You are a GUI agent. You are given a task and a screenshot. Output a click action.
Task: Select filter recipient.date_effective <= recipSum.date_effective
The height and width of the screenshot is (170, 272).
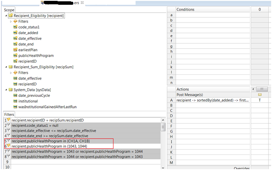(86, 131)
